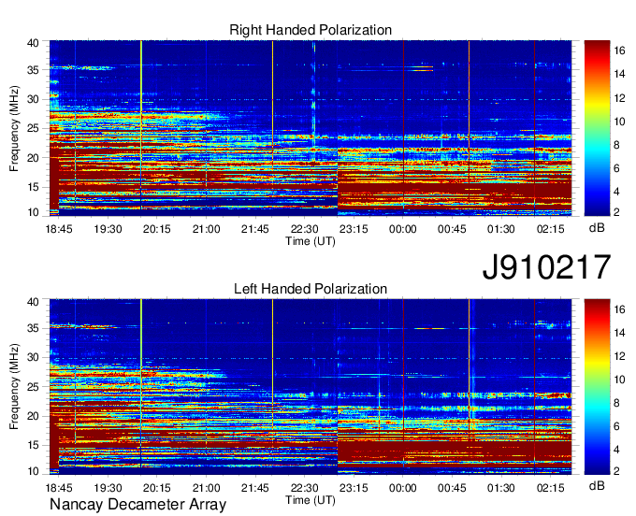Click "21:00" tick on Right Handed time axis

click(x=206, y=229)
